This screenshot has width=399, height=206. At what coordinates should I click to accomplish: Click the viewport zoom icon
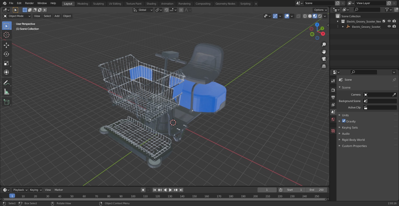(324, 44)
